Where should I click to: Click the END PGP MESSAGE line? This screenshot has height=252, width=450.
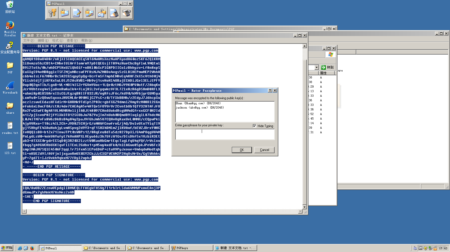[52, 167]
